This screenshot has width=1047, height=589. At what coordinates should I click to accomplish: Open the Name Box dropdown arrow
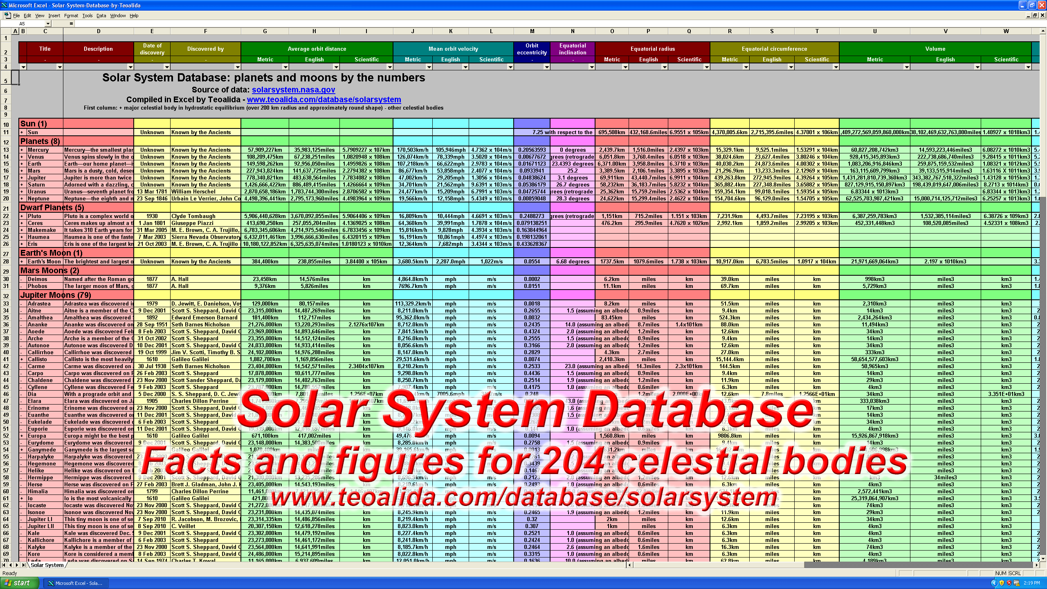(48, 24)
